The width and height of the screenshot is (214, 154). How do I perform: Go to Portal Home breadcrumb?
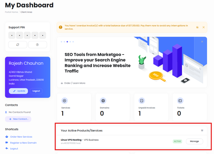click(x=11, y=12)
